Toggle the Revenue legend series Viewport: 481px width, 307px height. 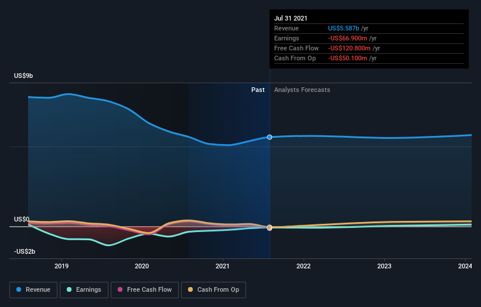[x=33, y=290]
